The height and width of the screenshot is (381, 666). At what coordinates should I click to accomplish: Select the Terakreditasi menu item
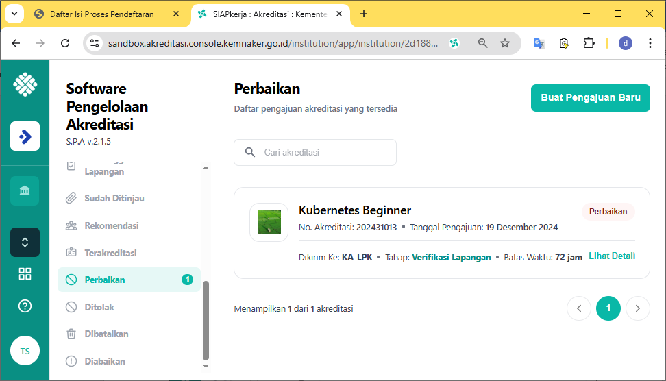110,253
